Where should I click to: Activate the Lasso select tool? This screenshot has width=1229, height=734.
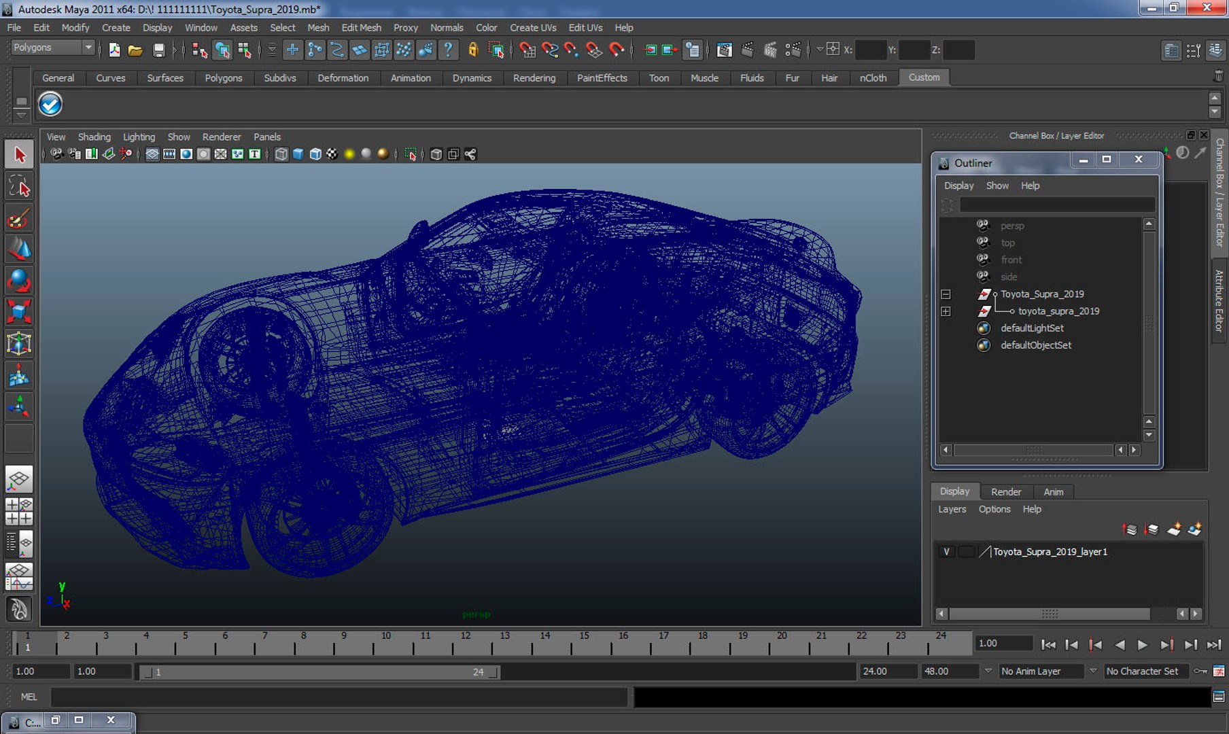pyautogui.click(x=19, y=186)
